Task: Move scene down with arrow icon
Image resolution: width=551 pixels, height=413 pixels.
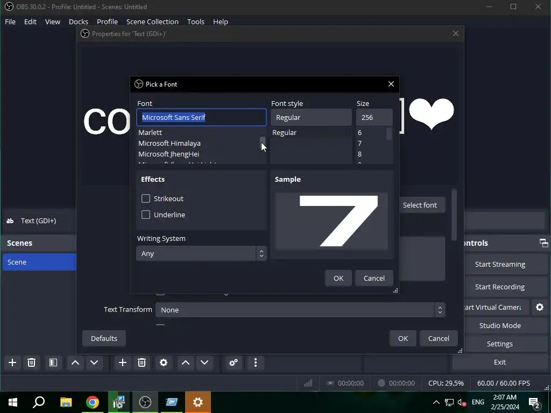Action: pos(94,362)
